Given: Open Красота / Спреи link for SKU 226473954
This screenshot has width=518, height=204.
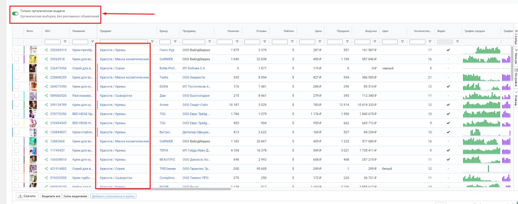Looking at the screenshot, I should [x=112, y=68].
